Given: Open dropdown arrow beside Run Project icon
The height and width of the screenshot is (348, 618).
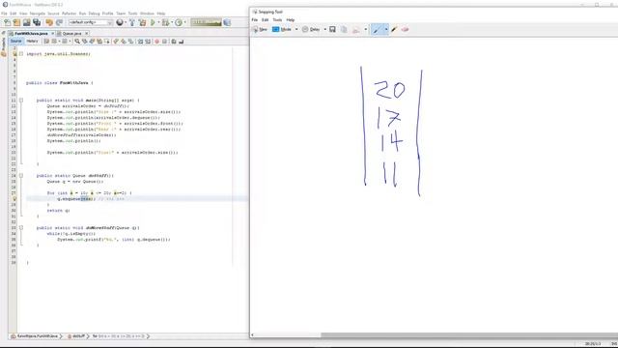Looking at the screenshot, I should (158, 22).
